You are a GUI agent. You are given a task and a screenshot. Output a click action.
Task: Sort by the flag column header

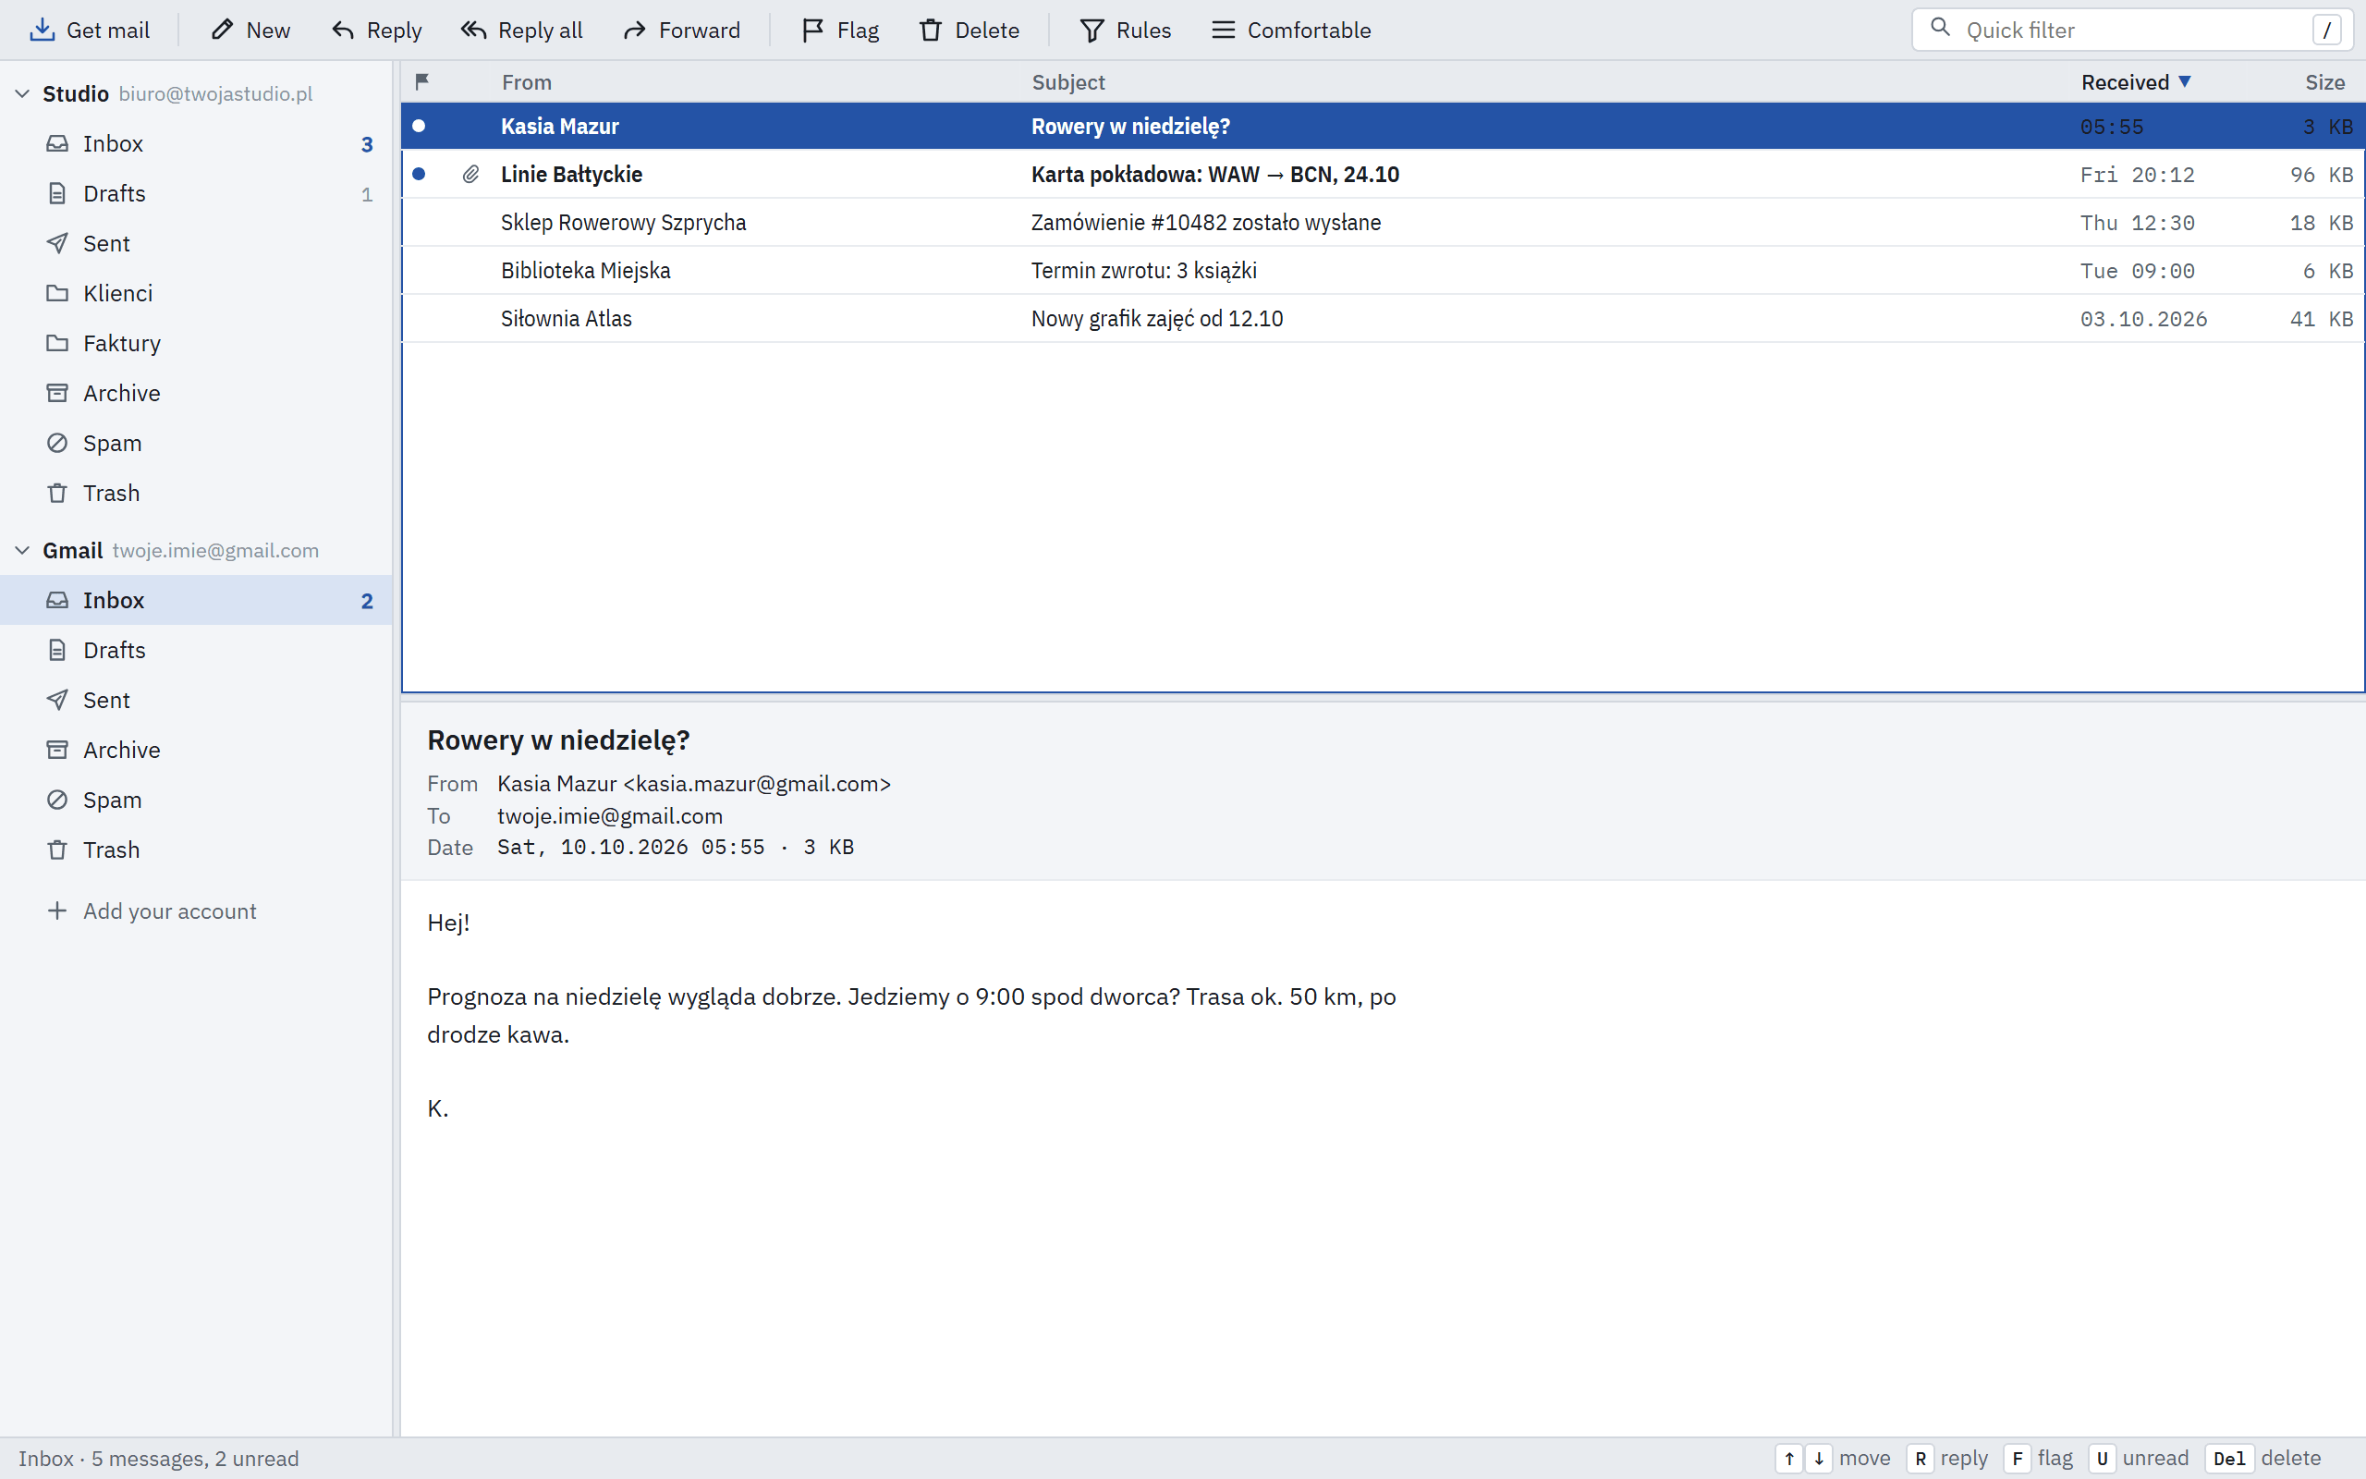[422, 82]
